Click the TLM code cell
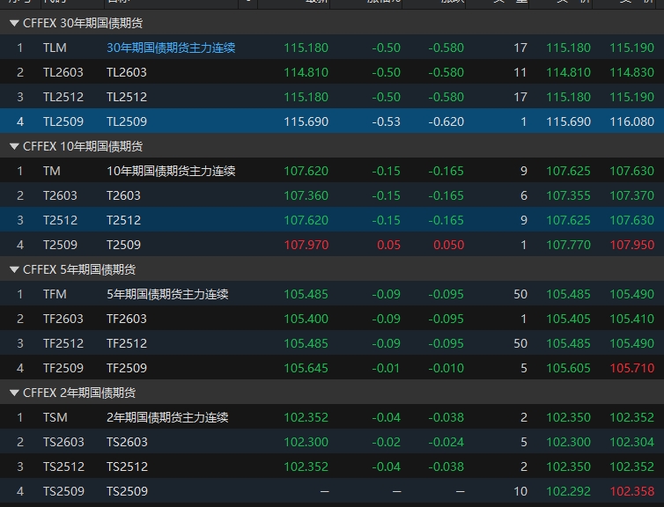Screen dimensions: 664x507 click(x=55, y=48)
